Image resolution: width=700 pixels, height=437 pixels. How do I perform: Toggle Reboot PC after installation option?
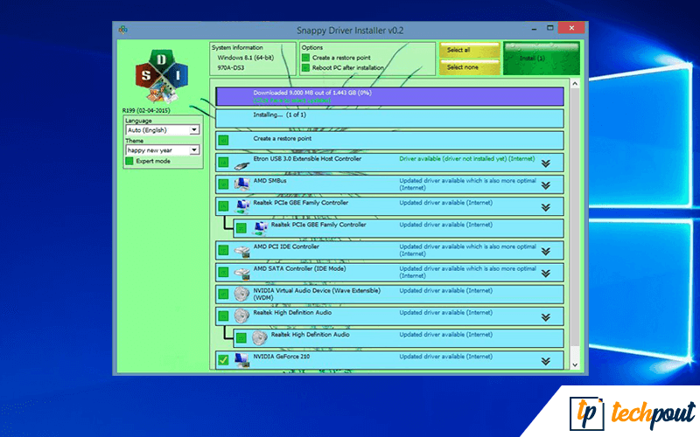coord(305,67)
